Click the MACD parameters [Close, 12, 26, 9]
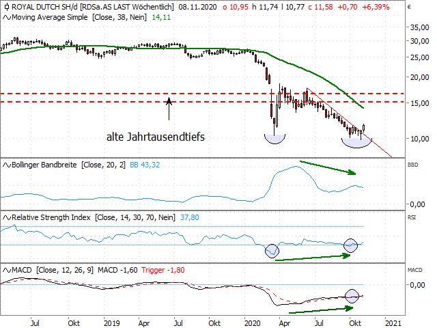The height and width of the screenshot is (328, 437). point(65,271)
